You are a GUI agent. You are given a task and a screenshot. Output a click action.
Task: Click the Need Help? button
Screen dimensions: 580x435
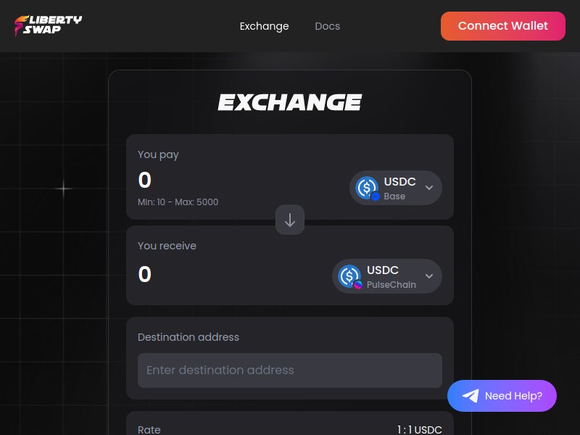tap(502, 396)
